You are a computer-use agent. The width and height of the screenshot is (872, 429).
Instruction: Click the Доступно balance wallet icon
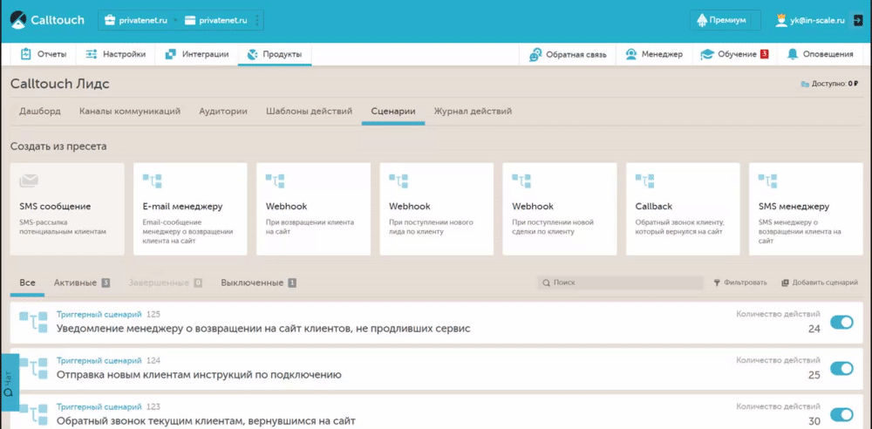pyautogui.click(x=804, y=84)
